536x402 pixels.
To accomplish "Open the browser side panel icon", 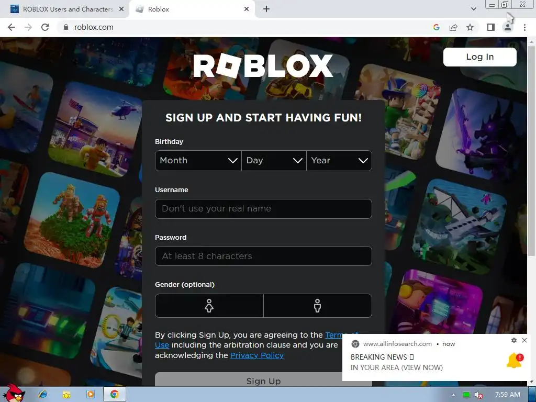I will (x=491, y=27).
